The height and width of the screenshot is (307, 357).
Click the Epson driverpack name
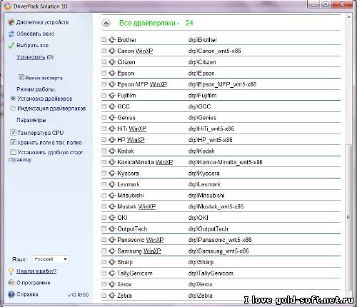tap(126, 74)
